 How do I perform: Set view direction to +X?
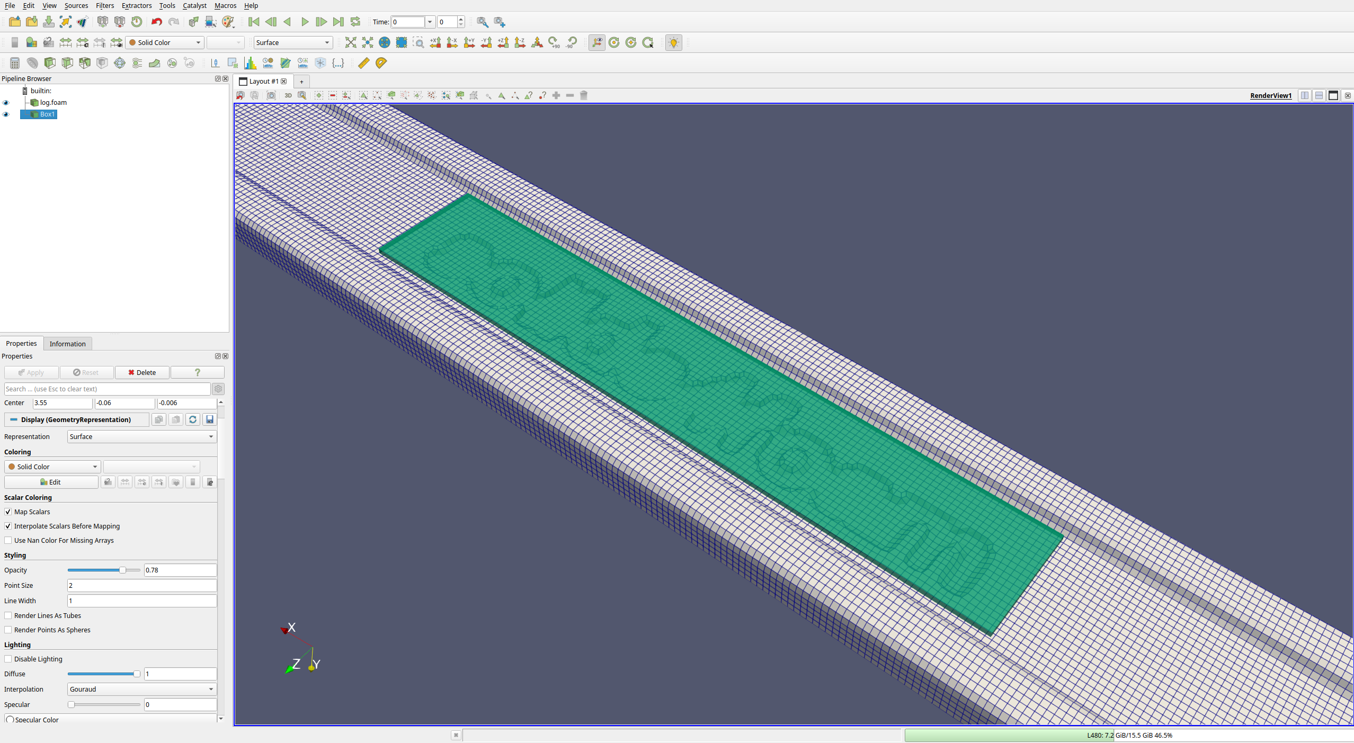(435, 42)
